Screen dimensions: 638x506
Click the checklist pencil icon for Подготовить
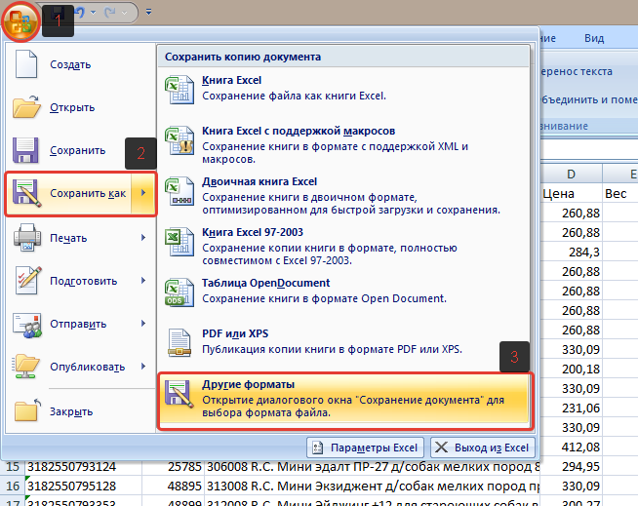coord(28,280)
